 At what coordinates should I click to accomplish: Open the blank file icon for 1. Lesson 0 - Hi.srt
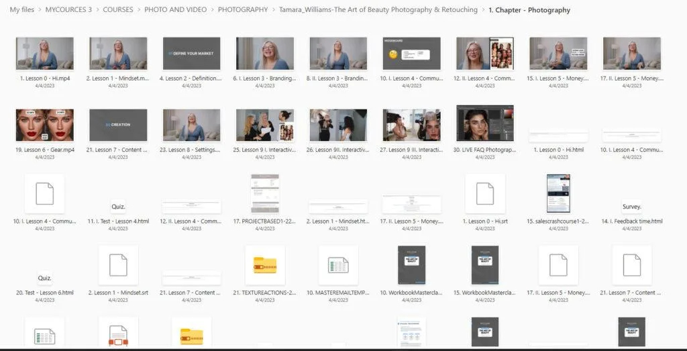click(484, 193)
